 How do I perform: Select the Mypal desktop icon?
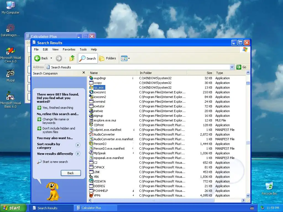pos(11,75)
